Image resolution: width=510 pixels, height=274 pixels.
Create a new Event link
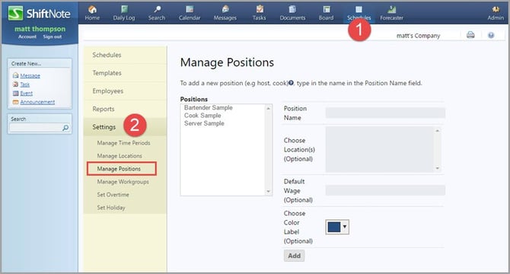click(27, 94)
